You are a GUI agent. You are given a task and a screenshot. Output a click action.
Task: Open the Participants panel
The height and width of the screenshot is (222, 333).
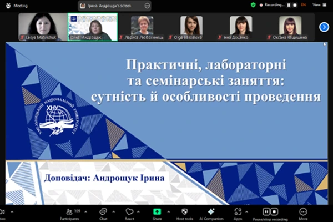[69, 214]
